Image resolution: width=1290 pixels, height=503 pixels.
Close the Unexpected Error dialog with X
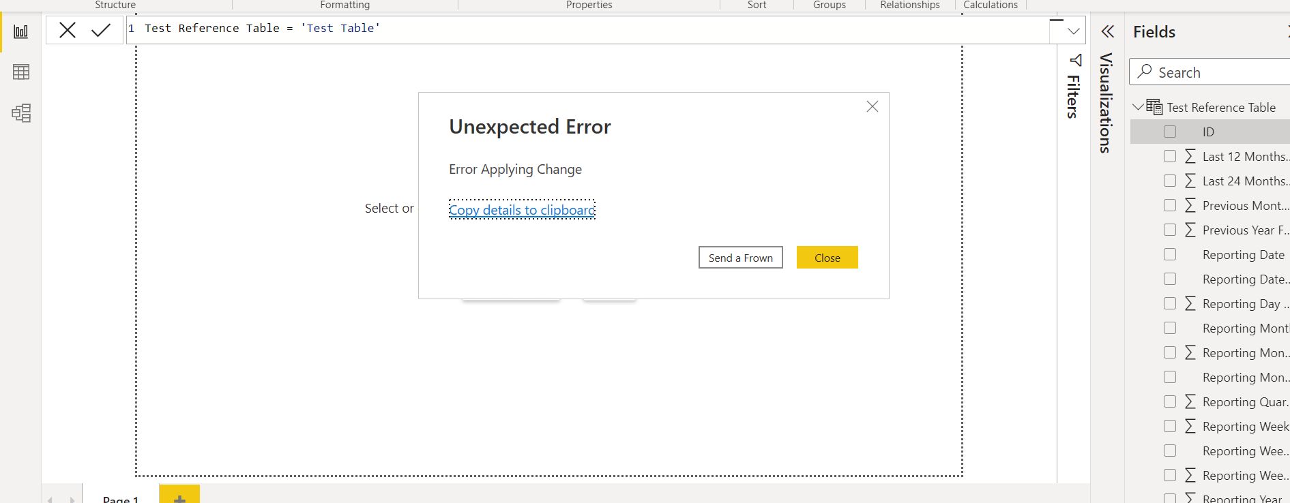pos(873,106)
